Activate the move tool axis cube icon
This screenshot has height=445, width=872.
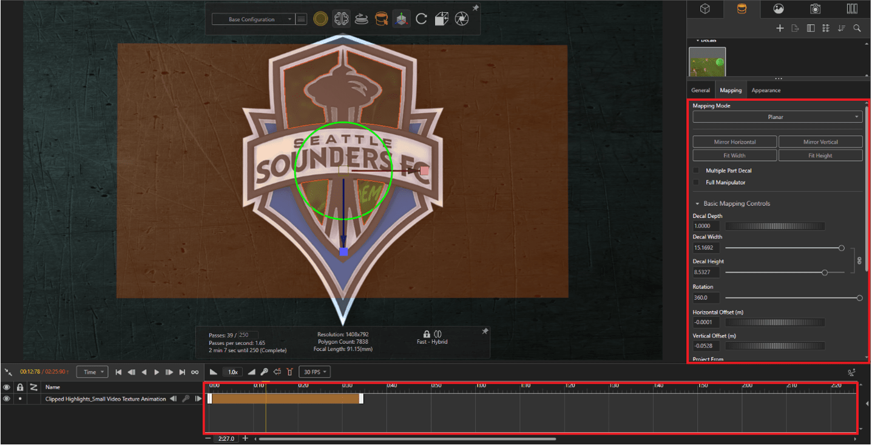click(401, 19)
